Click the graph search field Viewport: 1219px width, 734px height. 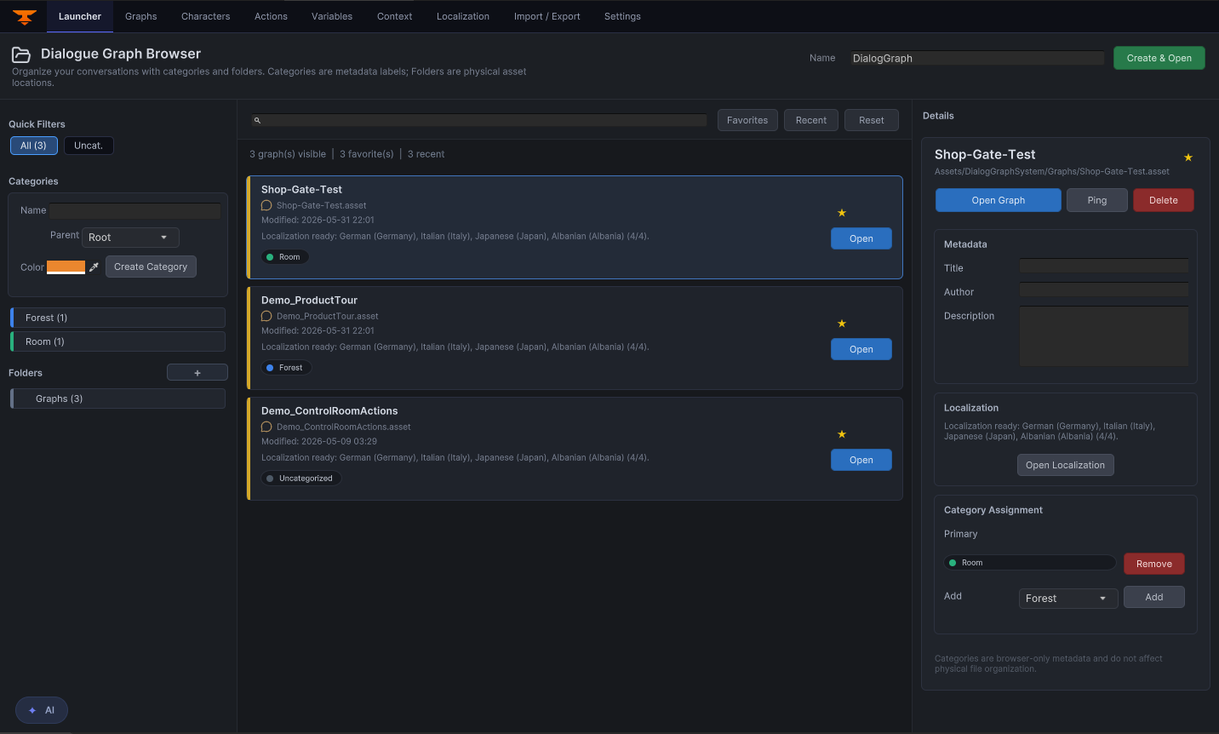pos(479,120)
